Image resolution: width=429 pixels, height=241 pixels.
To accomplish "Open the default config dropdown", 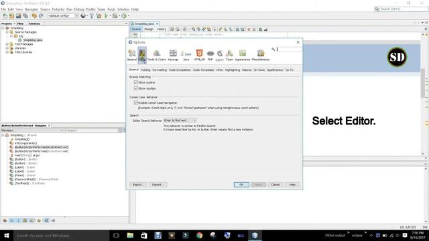I will (63, 16).
